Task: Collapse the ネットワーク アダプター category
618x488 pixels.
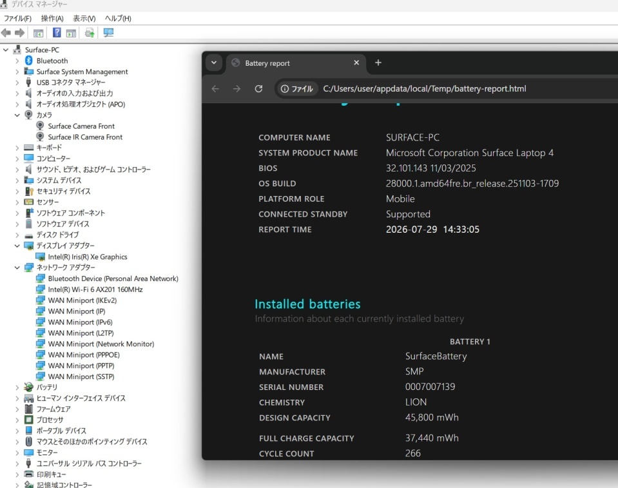Action: point(17,268)
